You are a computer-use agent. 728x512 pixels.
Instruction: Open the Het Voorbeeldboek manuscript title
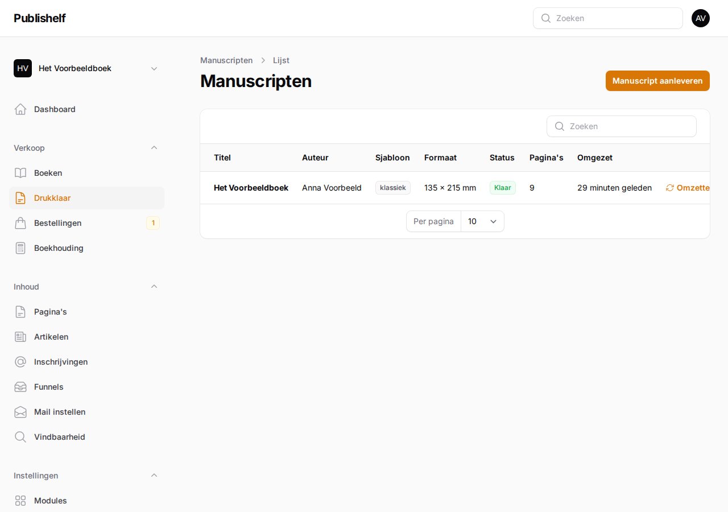pos(251,188)
